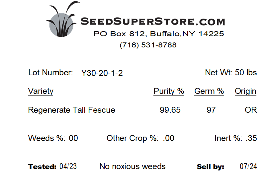Screen dimensions: 274x194
Task: Click the origin value OR
Action: point(251,110)
